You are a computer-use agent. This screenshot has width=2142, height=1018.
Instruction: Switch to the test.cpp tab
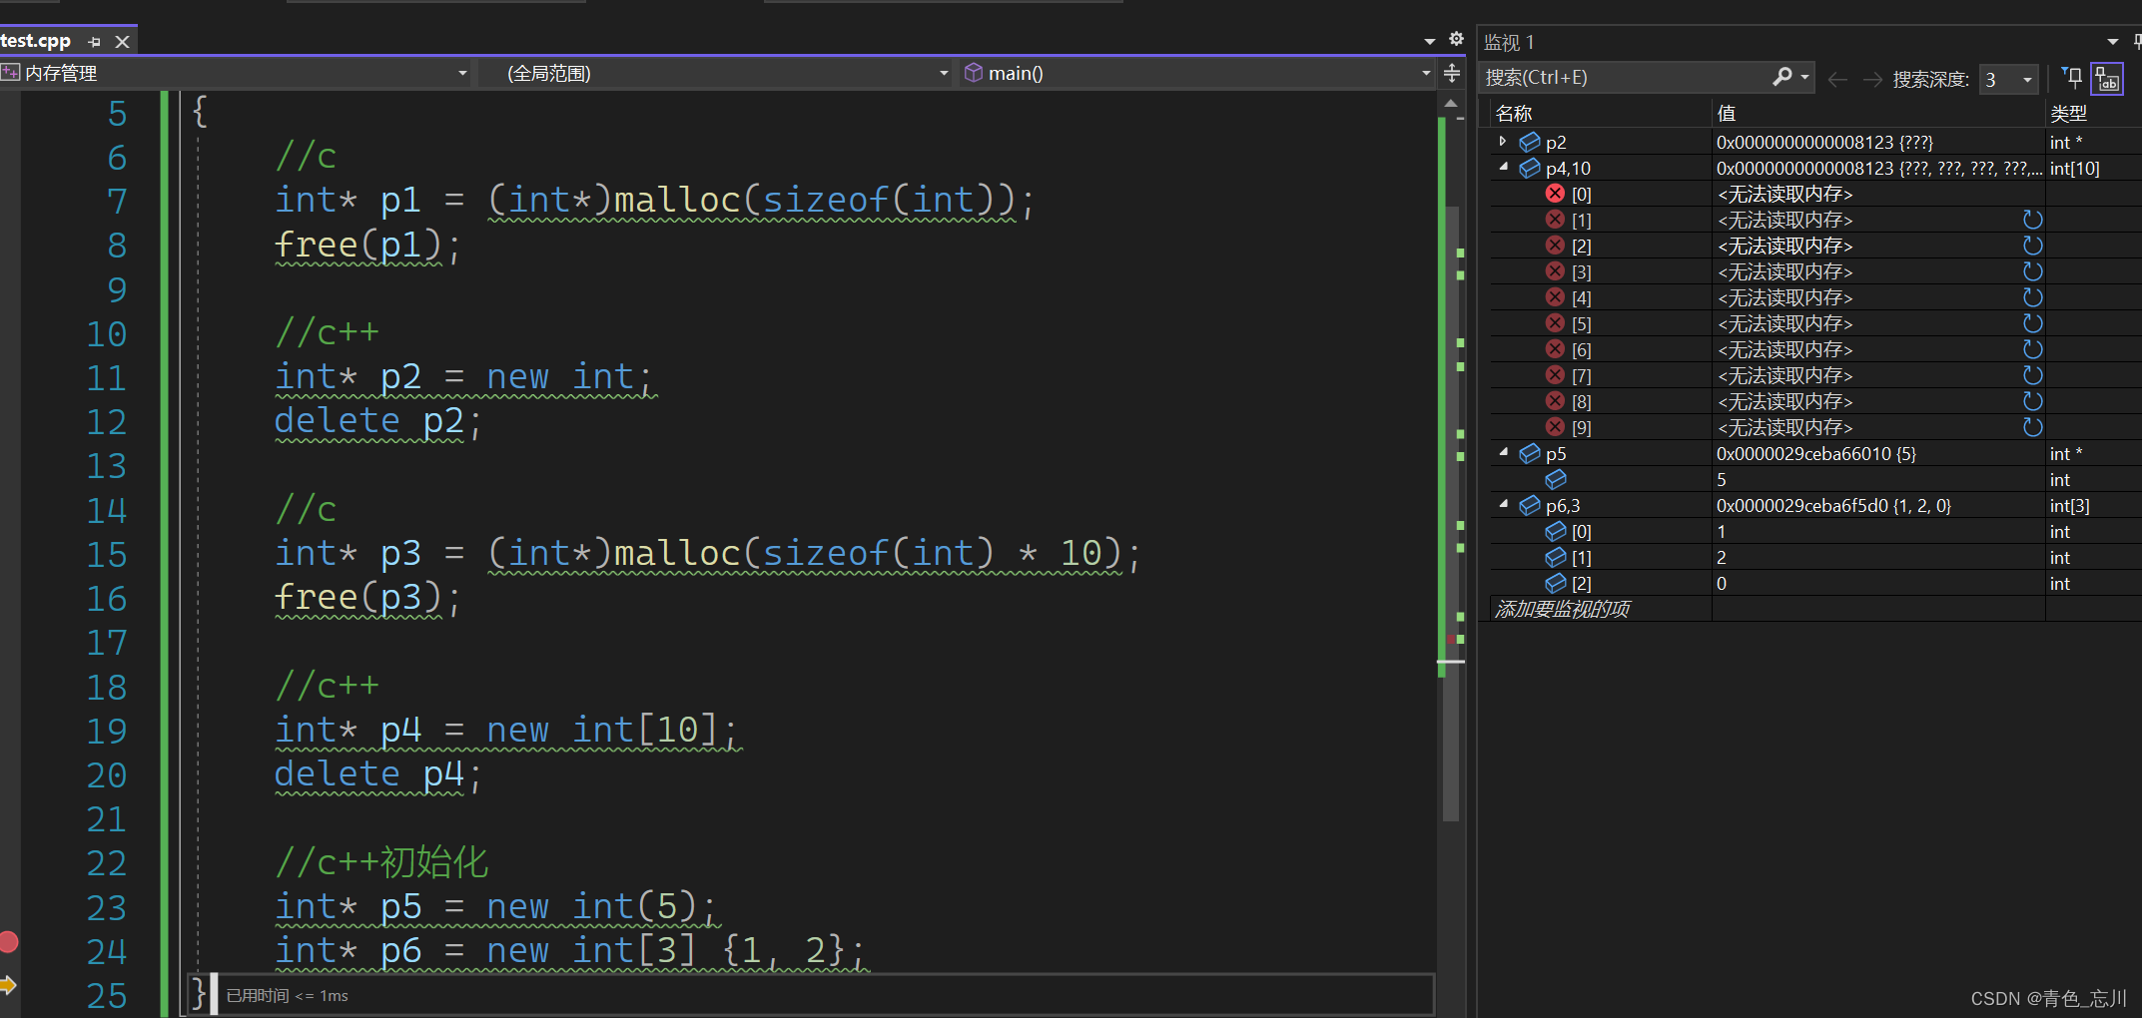pos(36,41)
